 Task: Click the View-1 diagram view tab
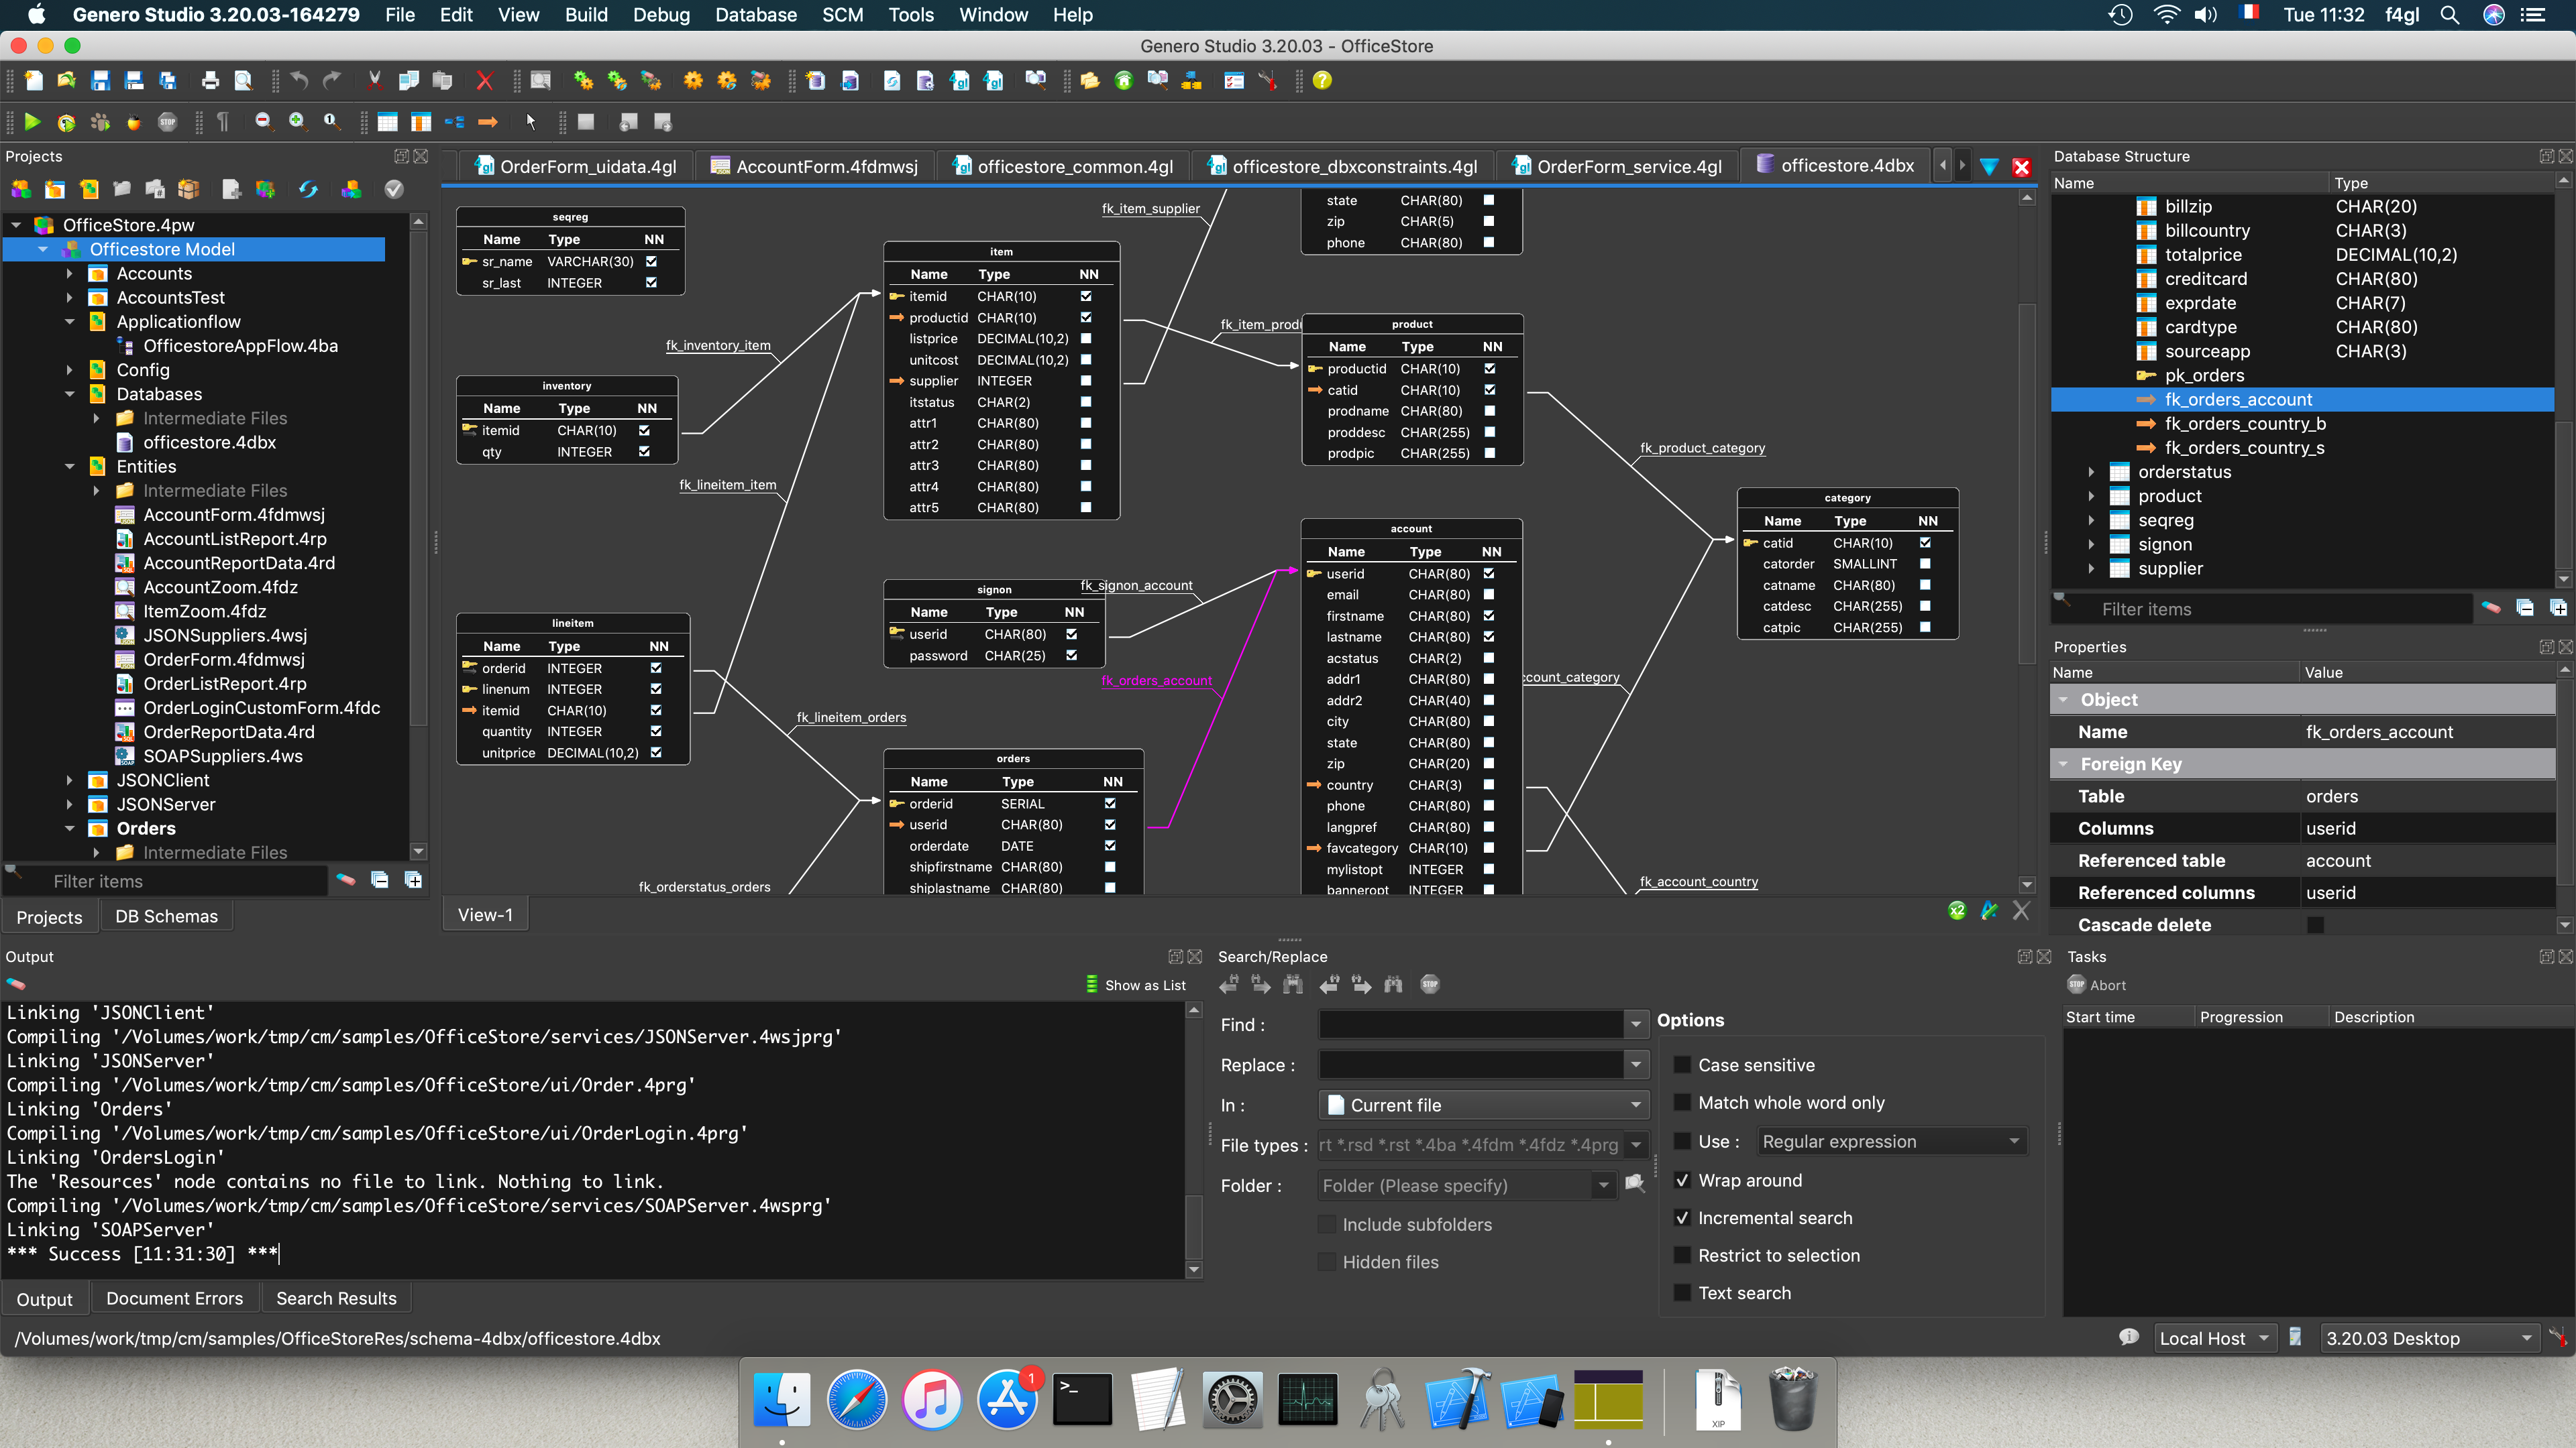(x=485, y=914)
